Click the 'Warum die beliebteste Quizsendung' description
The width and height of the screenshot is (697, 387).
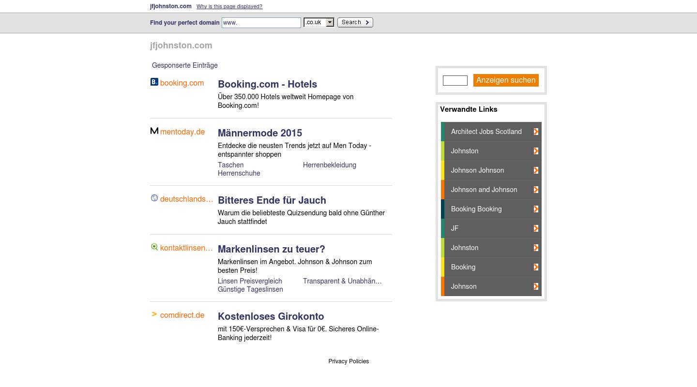(x=301, y=217)
